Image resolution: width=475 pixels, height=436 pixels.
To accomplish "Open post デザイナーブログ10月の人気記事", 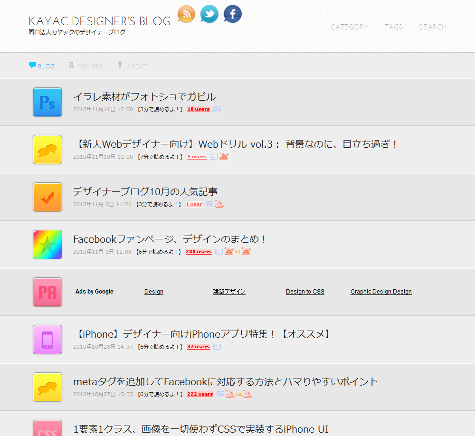I will click(x=145, y=191).
